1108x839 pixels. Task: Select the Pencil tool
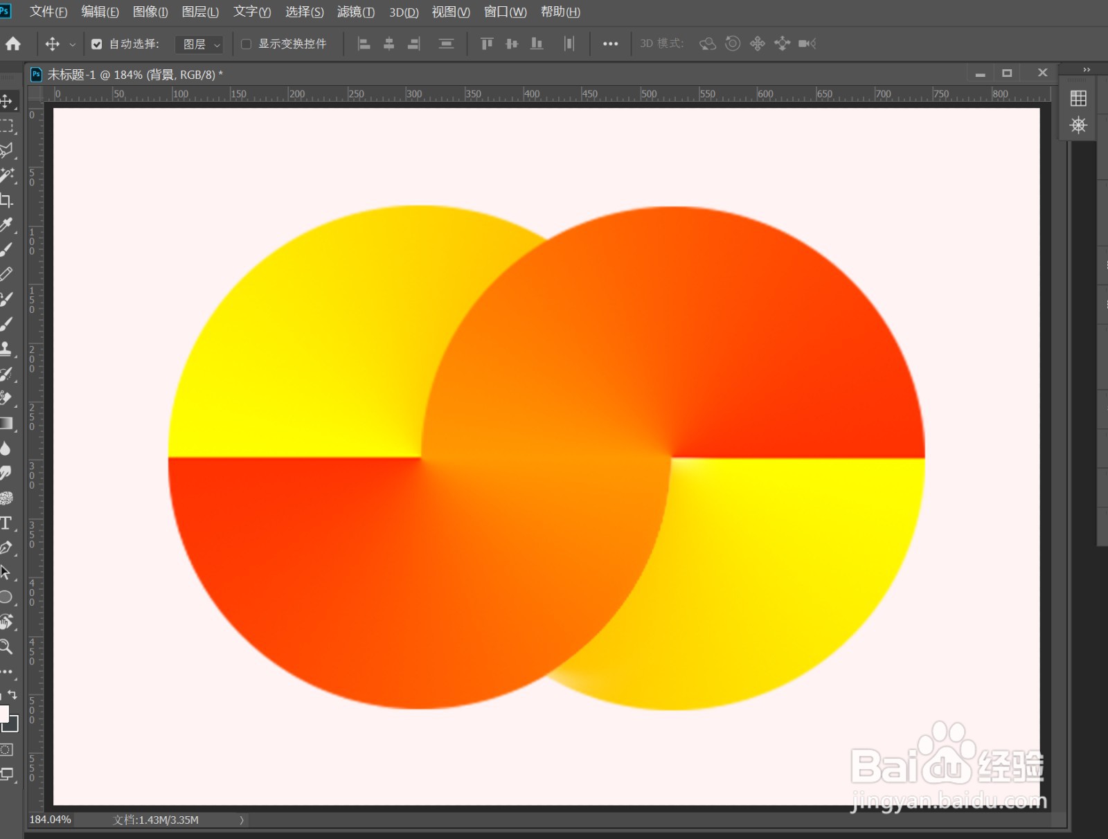coord(6,274)
